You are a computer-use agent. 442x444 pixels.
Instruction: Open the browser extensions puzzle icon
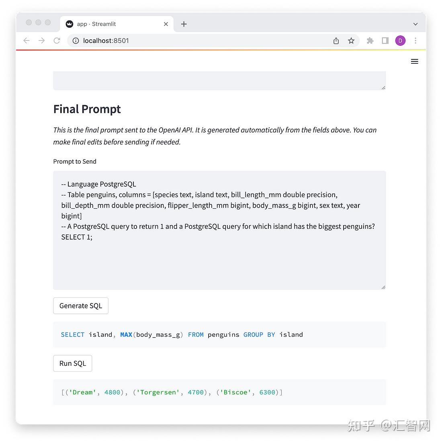point(370,41)
